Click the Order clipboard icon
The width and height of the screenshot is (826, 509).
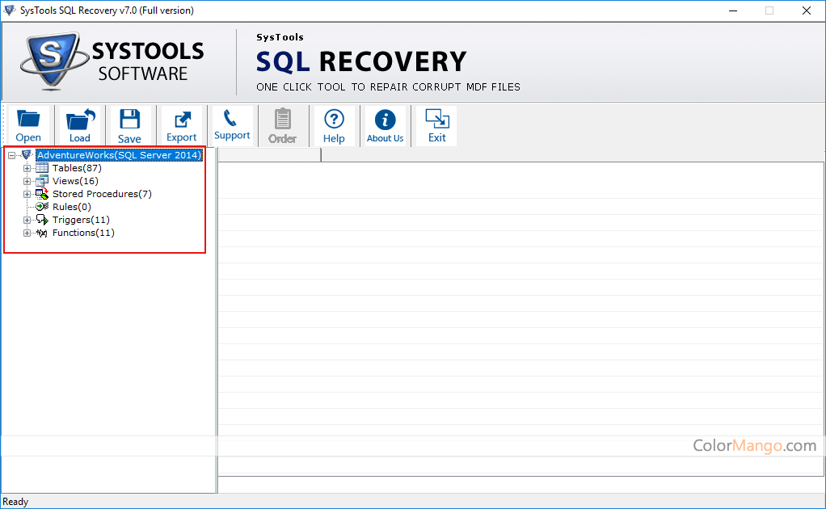coord(283,125)
